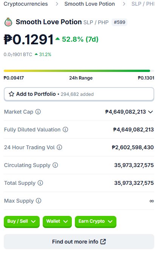Open the Wallet dropdown

57,222
